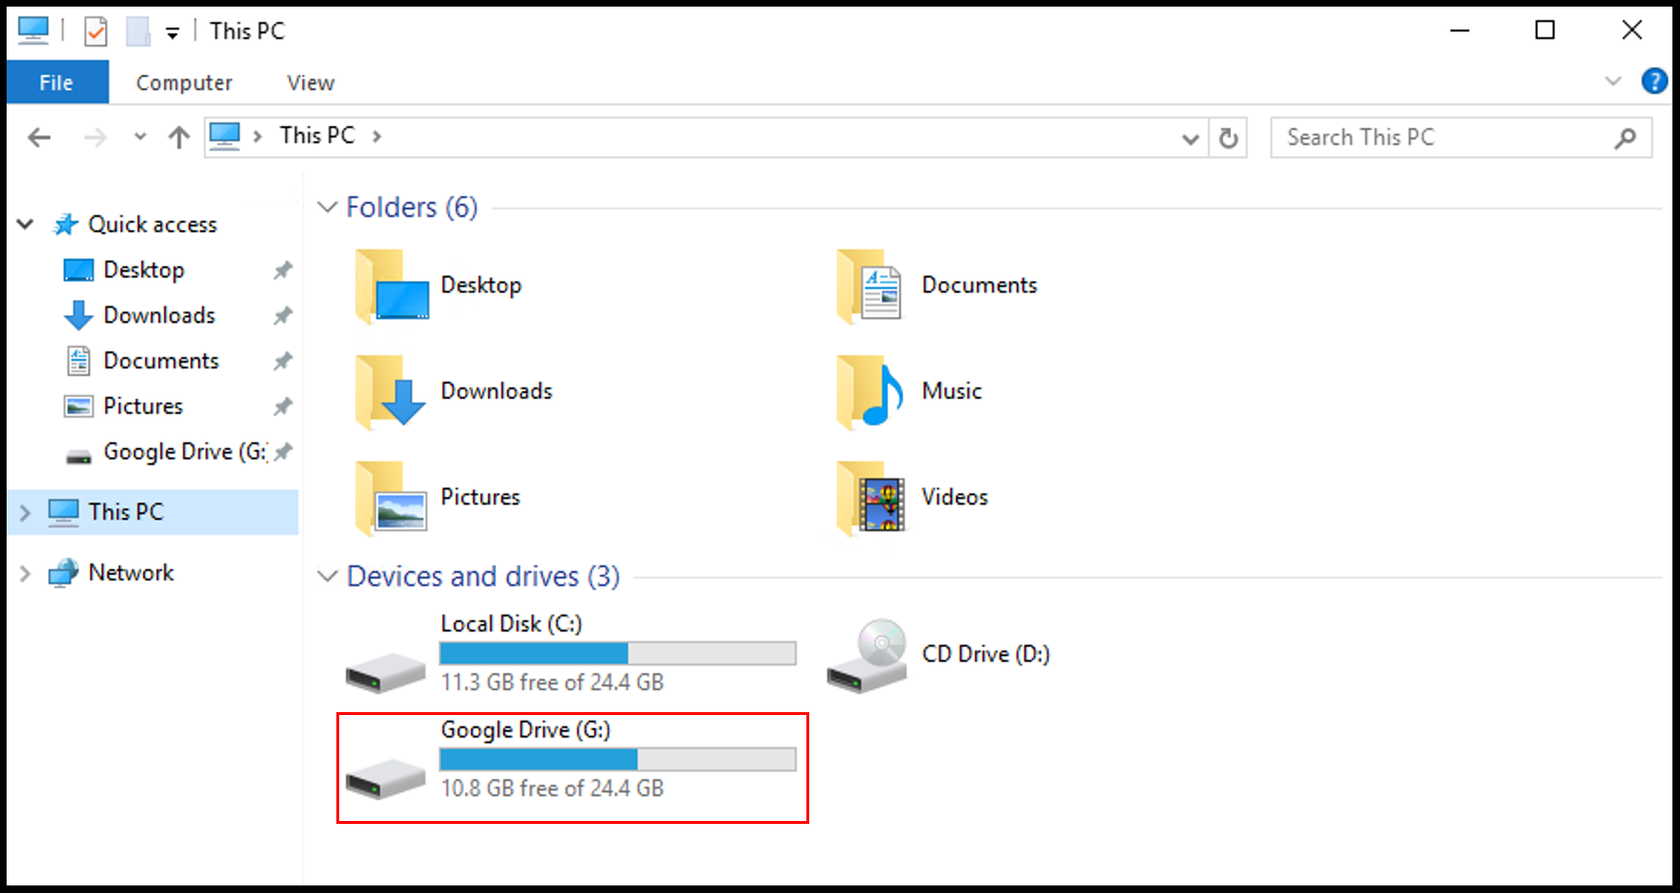Open the Music folder
Screen dimensions: 1680x893
(950, 391)
